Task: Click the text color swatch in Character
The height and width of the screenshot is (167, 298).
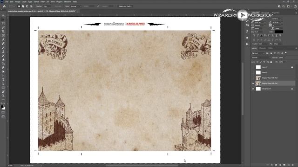Action: (279, 32)
